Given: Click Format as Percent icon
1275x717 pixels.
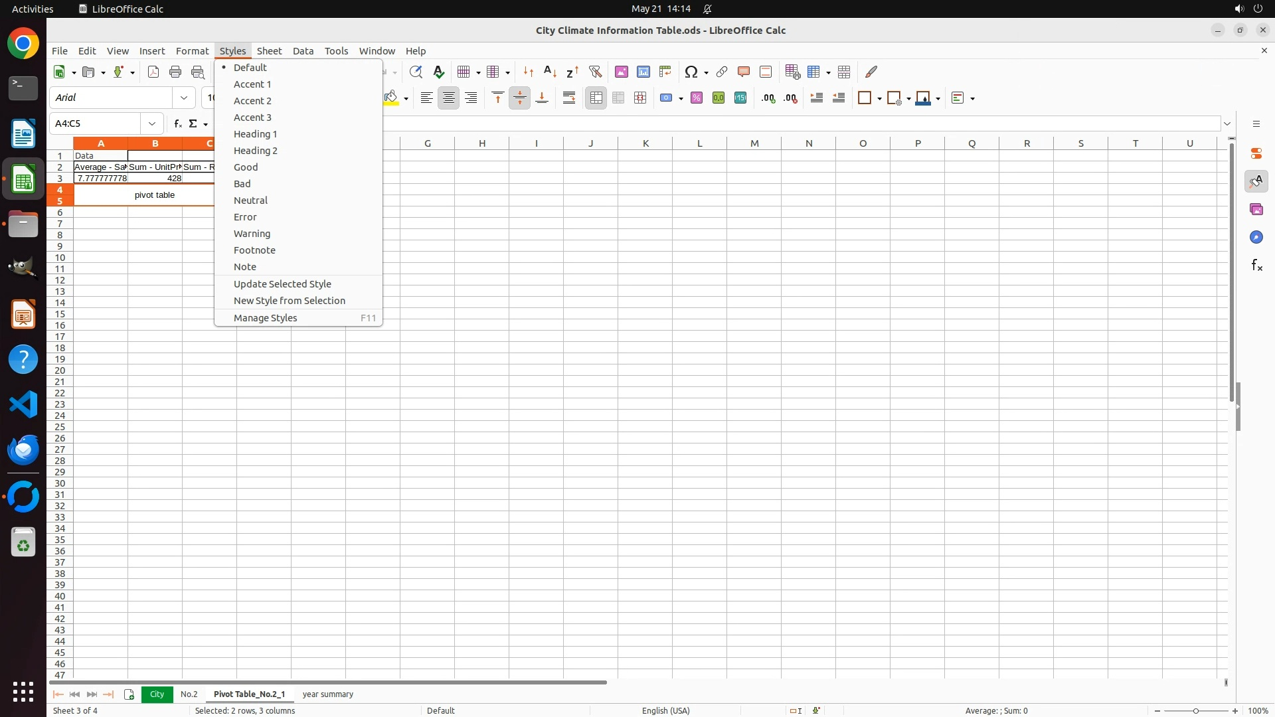Looking at the screenshot, I should click(697, 98).
